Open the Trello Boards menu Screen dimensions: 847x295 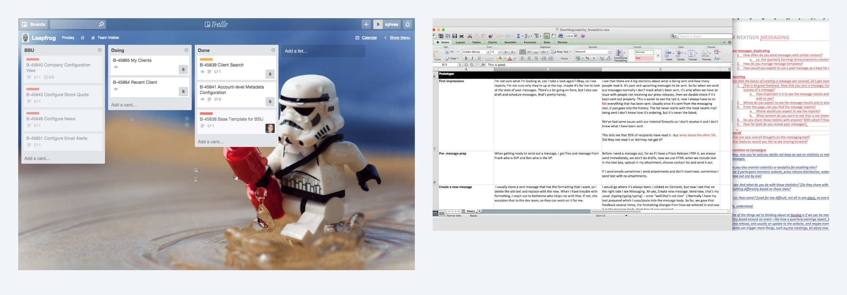pyautogui.click(x=34, y=24)
